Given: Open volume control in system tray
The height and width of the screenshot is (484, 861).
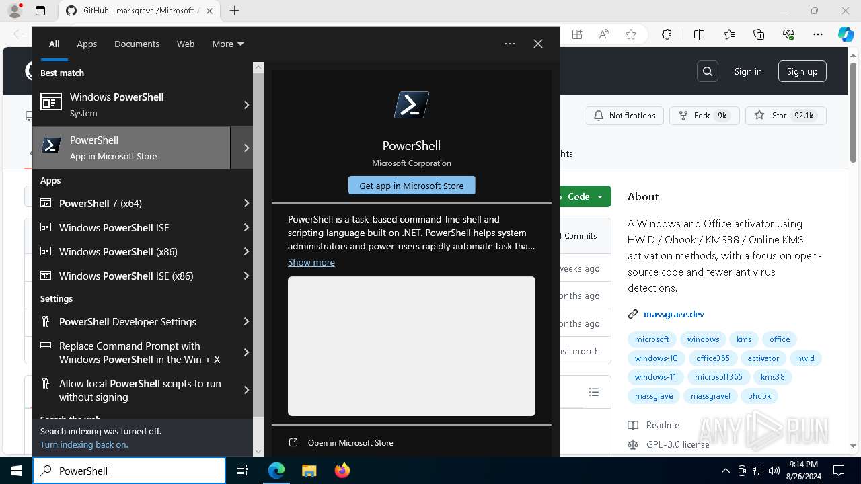Looking at the screenshot, I should point(774,471).
